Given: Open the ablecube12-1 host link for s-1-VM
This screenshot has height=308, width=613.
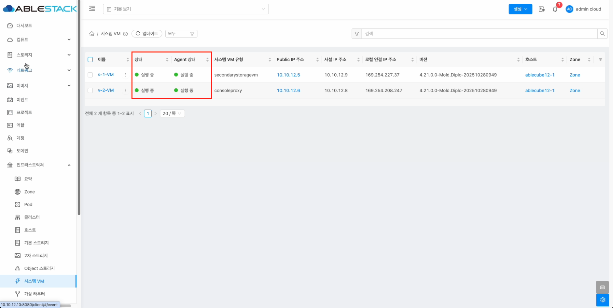Looking at the screenshot, I should (540, 75).
